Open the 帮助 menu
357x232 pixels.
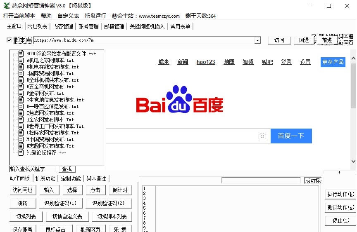46,16
